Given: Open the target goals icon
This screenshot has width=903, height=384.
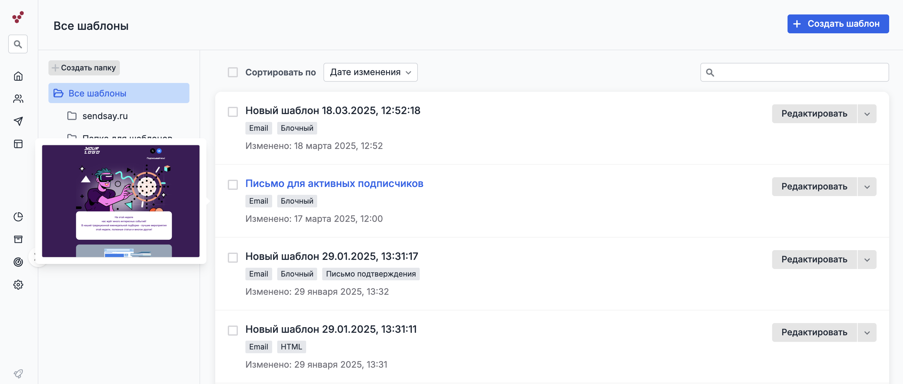Looking at the screenshot, I should [x=18, y=262].
